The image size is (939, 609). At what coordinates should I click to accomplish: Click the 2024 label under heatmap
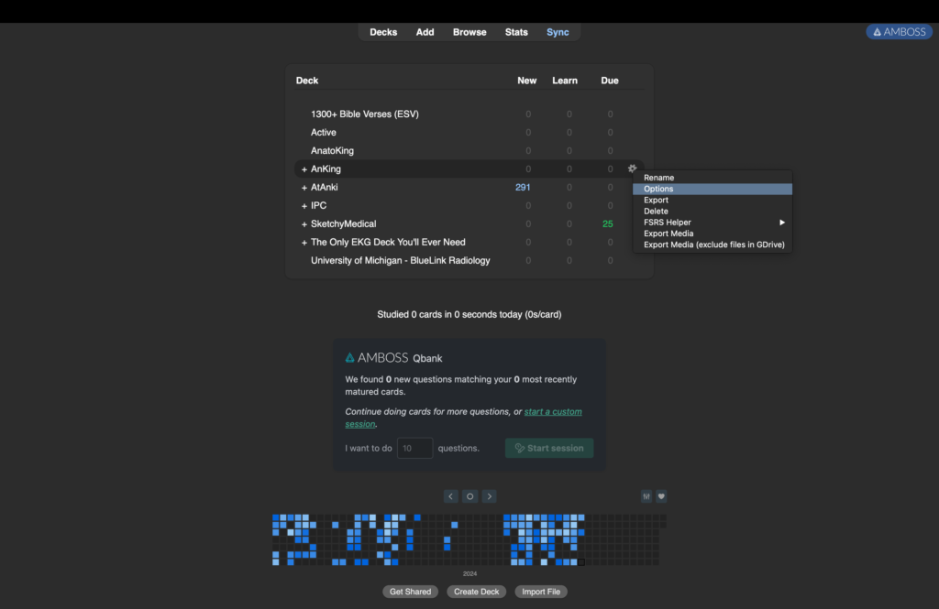(470, 573)
